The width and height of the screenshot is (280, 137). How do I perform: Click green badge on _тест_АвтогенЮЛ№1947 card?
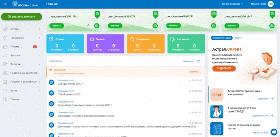point(272,14)
